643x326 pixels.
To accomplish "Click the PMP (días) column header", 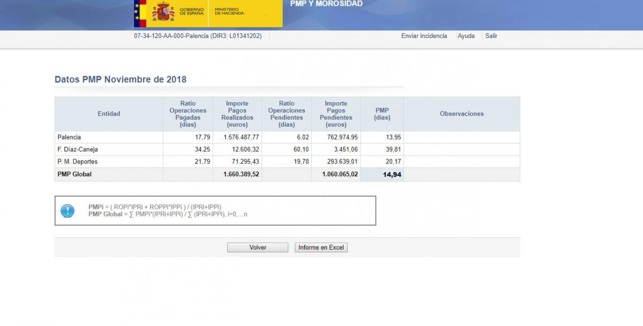I will pos(382,114).
